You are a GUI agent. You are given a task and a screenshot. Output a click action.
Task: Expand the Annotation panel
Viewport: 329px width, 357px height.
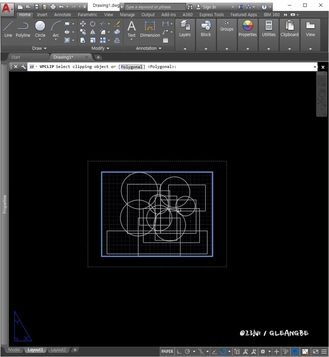(148, 48)
